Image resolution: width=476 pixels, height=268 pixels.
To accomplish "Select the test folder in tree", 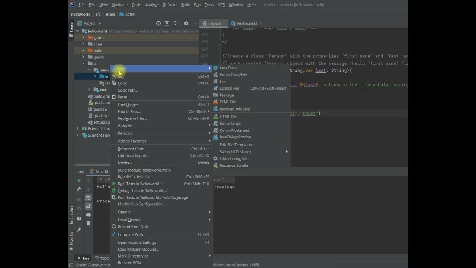I will (103, 90).
